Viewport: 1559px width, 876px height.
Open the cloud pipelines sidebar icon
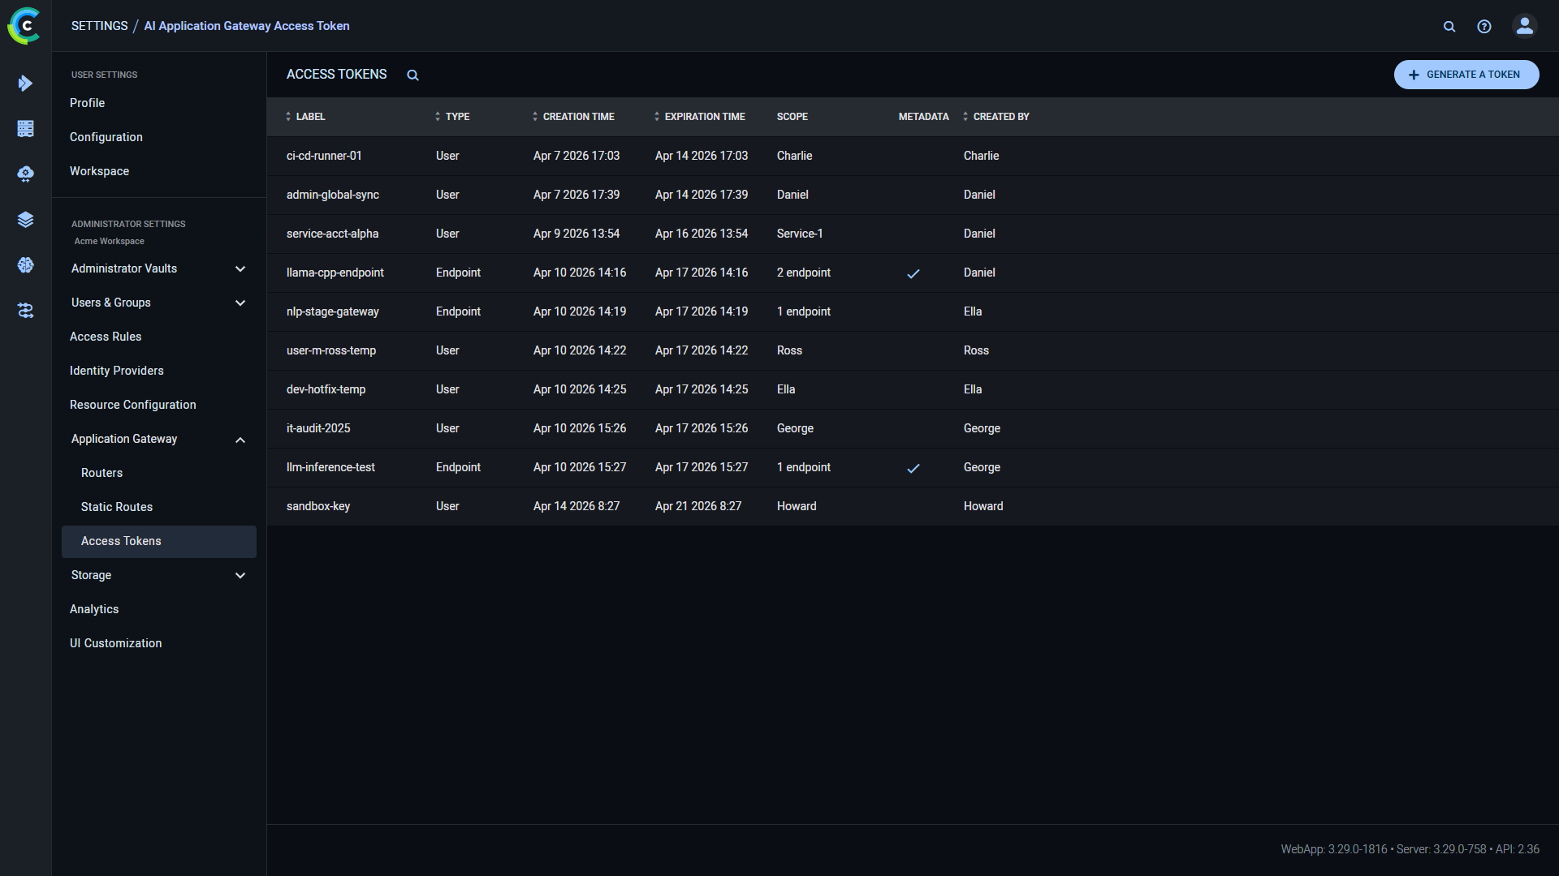pyautogui.click(x=25, y=174)
